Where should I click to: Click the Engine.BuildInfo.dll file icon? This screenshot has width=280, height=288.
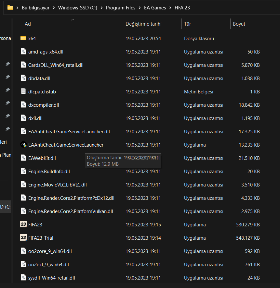pyautogui.click(x=23, y=171)
